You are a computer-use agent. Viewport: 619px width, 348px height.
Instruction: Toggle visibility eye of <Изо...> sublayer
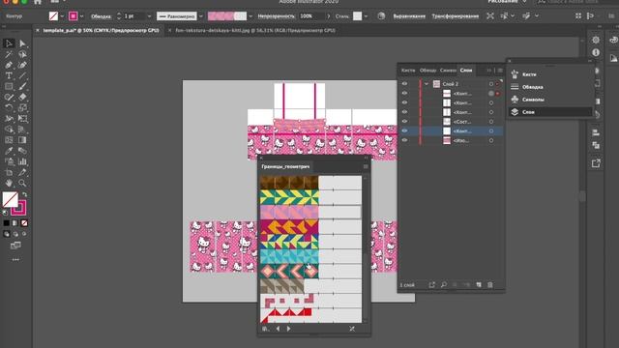(x=404, y=140)
